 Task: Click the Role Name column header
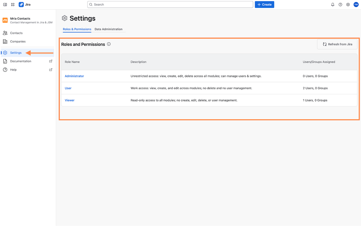72,62
